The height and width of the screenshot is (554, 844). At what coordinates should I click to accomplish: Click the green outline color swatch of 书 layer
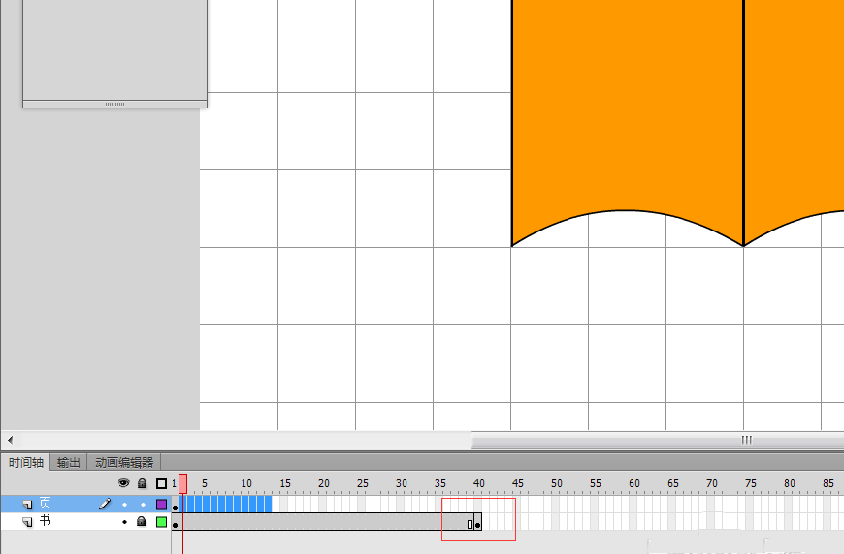[x=161, y=521]
